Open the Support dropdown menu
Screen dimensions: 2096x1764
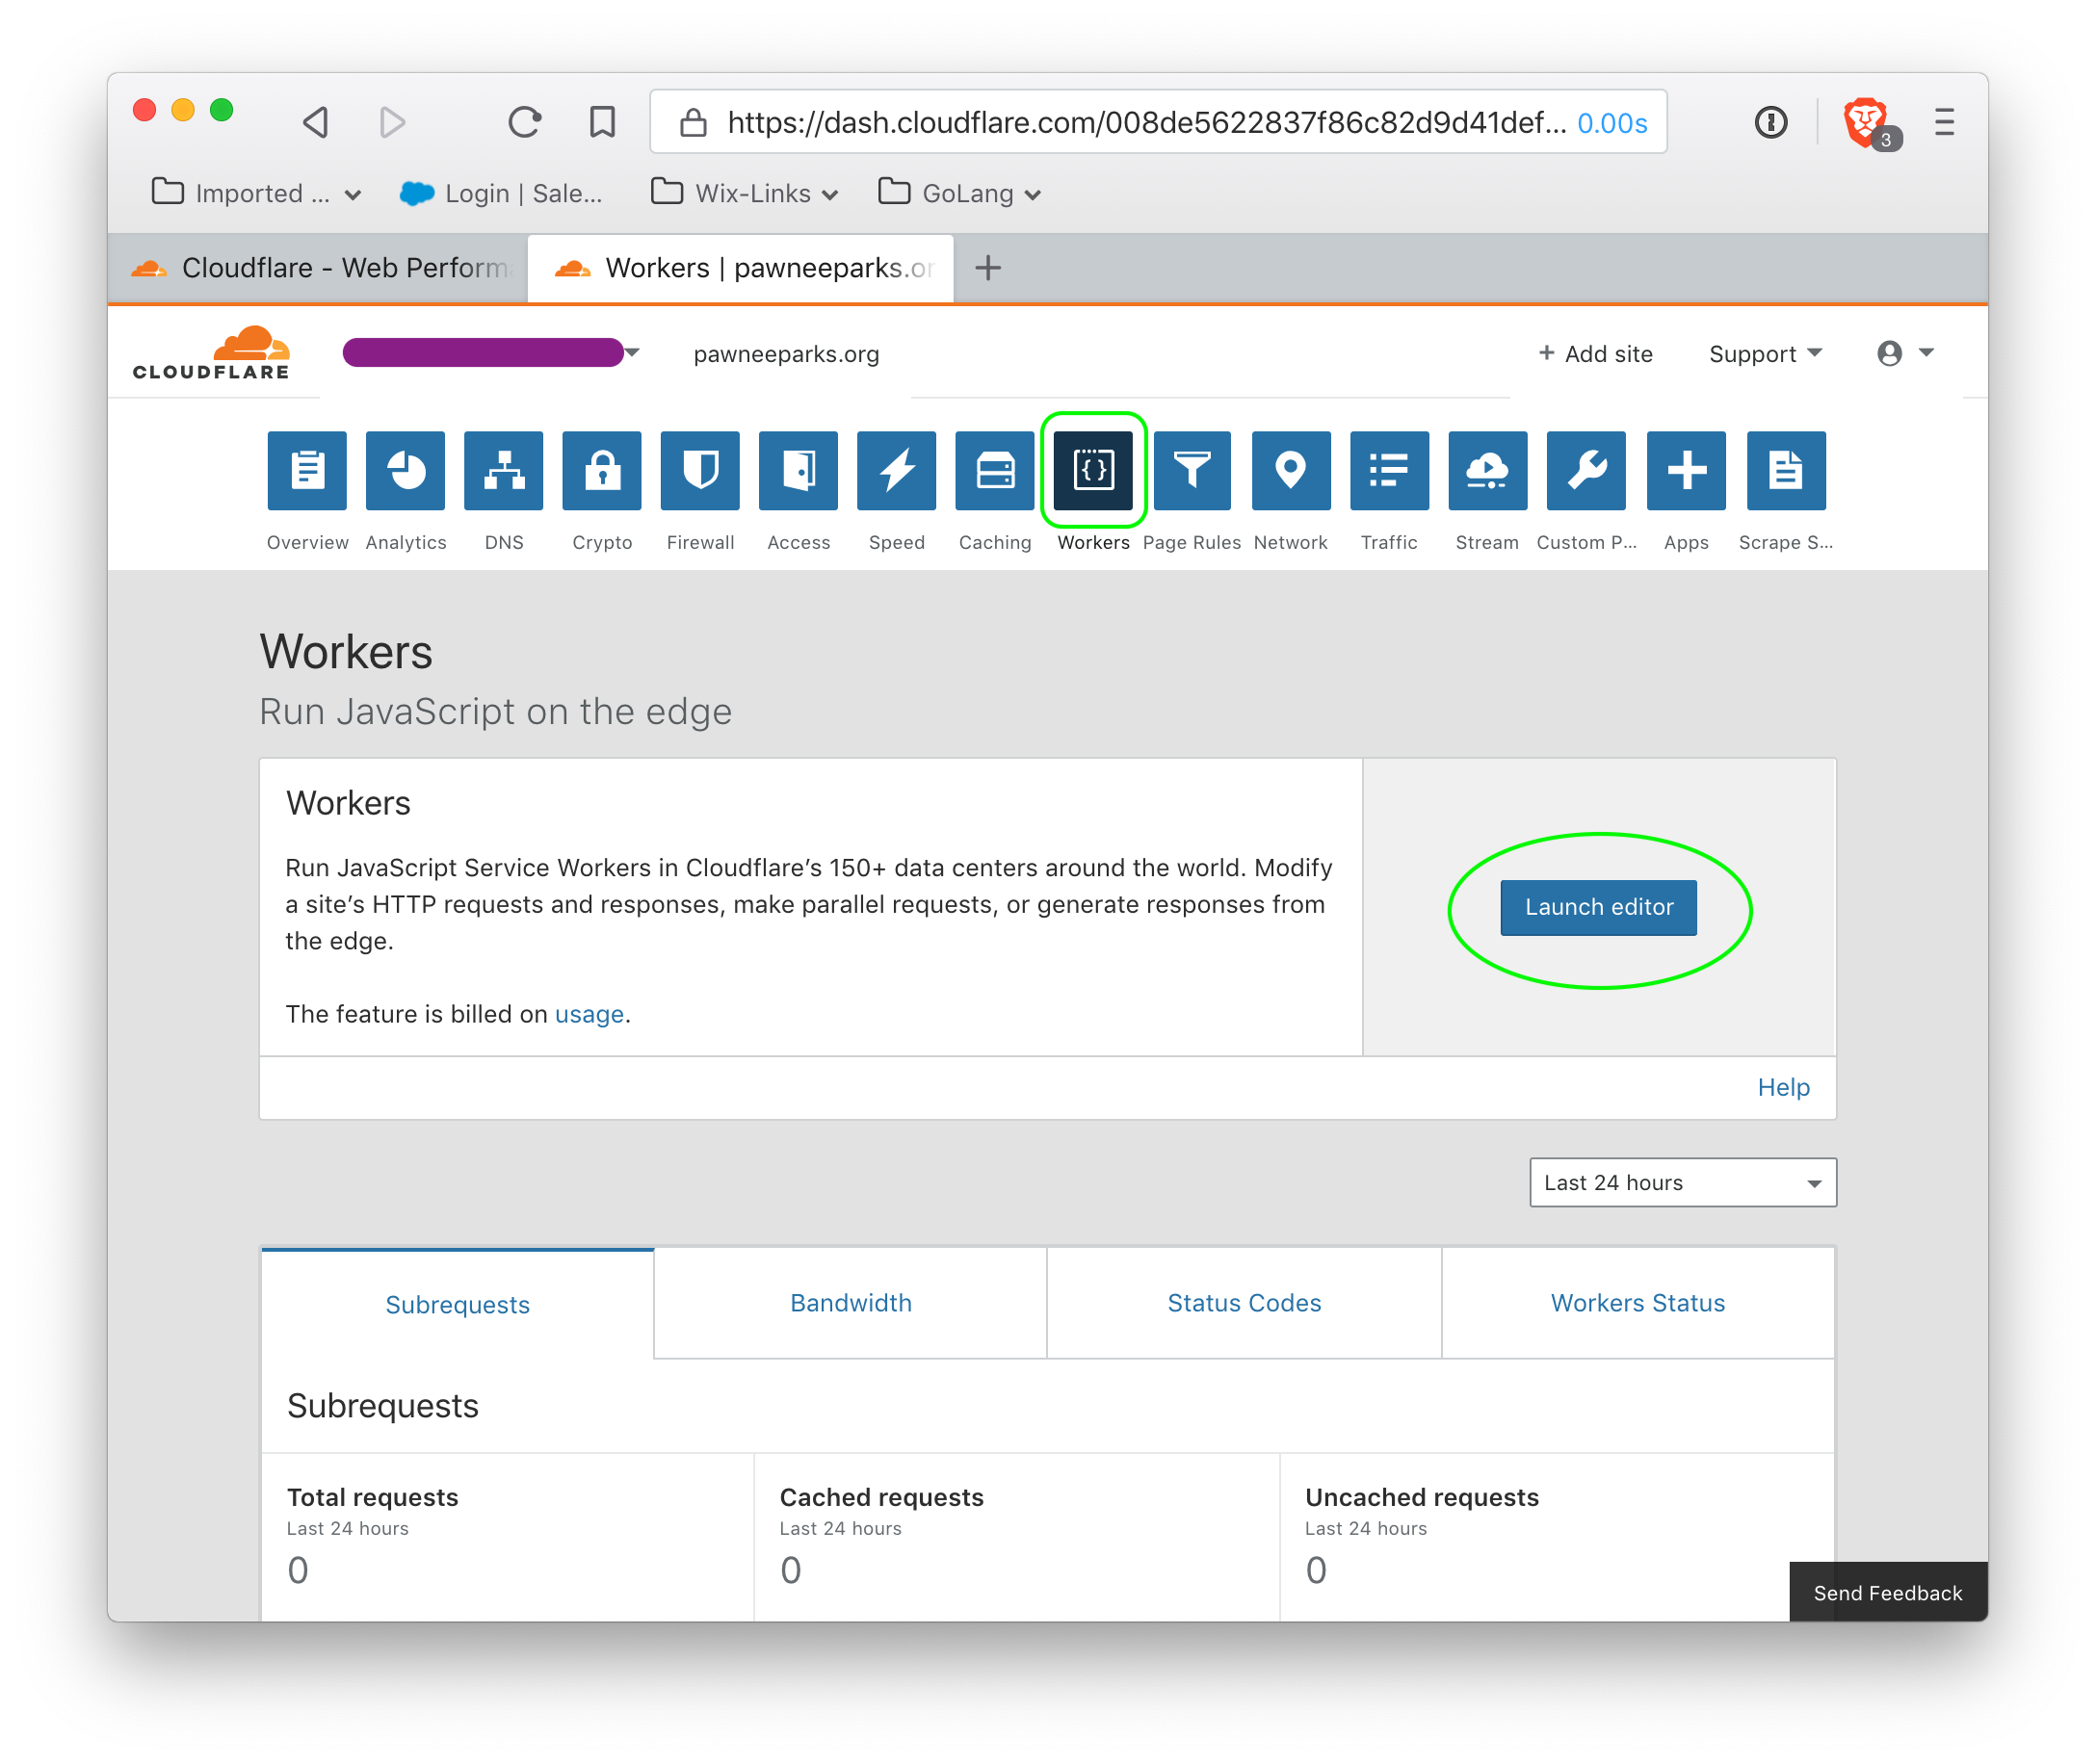click(1765, 353)
